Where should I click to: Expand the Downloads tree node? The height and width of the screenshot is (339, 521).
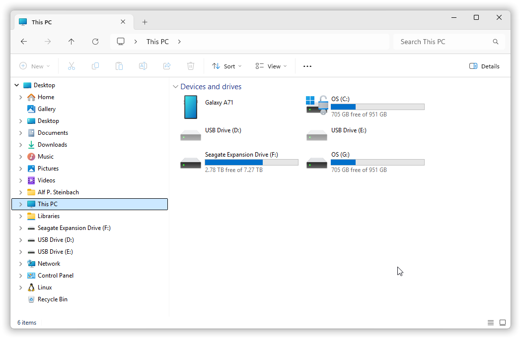click(20, 145)
